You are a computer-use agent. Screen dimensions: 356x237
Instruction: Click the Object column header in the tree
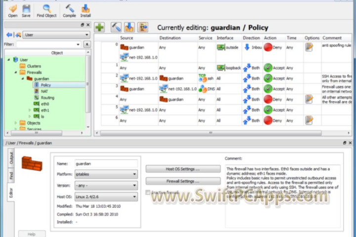tap(57, 53)
